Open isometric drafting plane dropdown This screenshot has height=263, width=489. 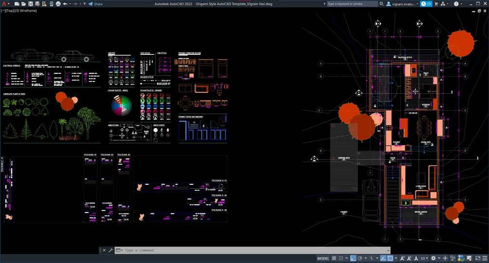[378, 258]
